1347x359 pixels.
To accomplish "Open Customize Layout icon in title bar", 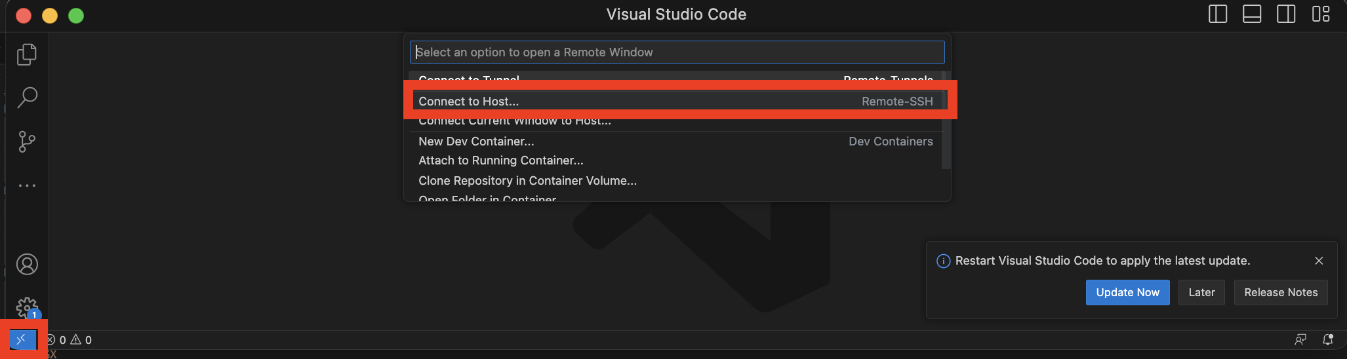I will coord(1321,14).
